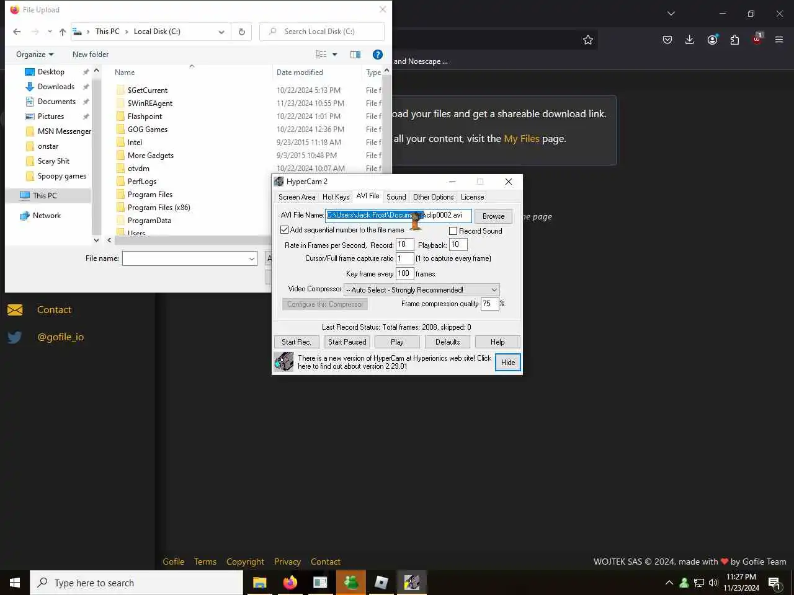Click New folder in File Upload
Screen dimensions: 794x595
pyautogui.click(x=91, y=55)
